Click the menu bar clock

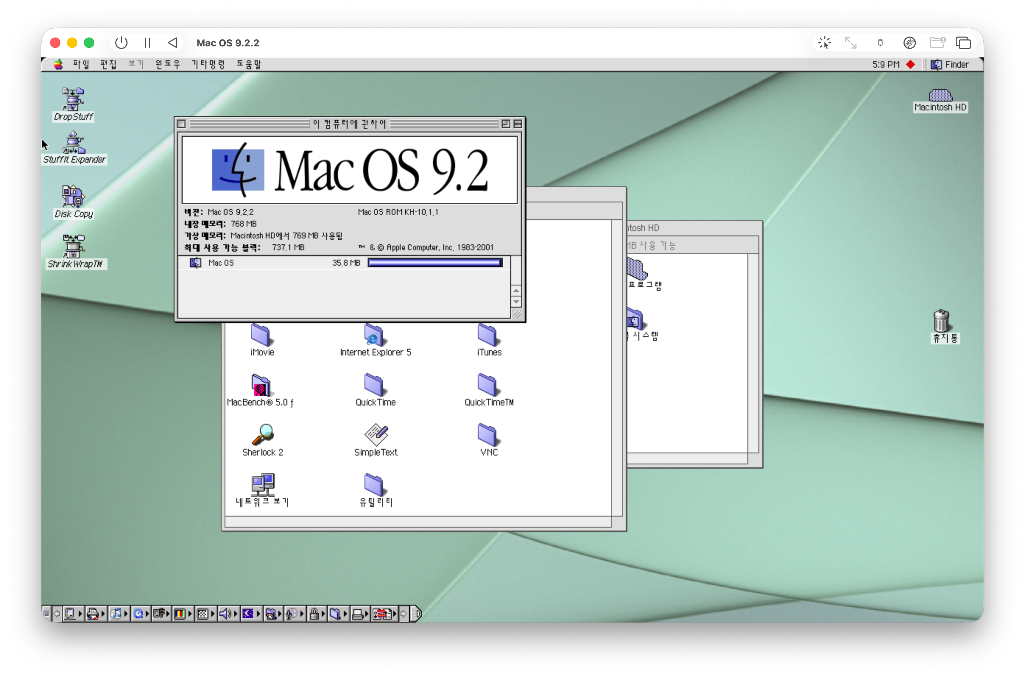(x=885, y=64)
